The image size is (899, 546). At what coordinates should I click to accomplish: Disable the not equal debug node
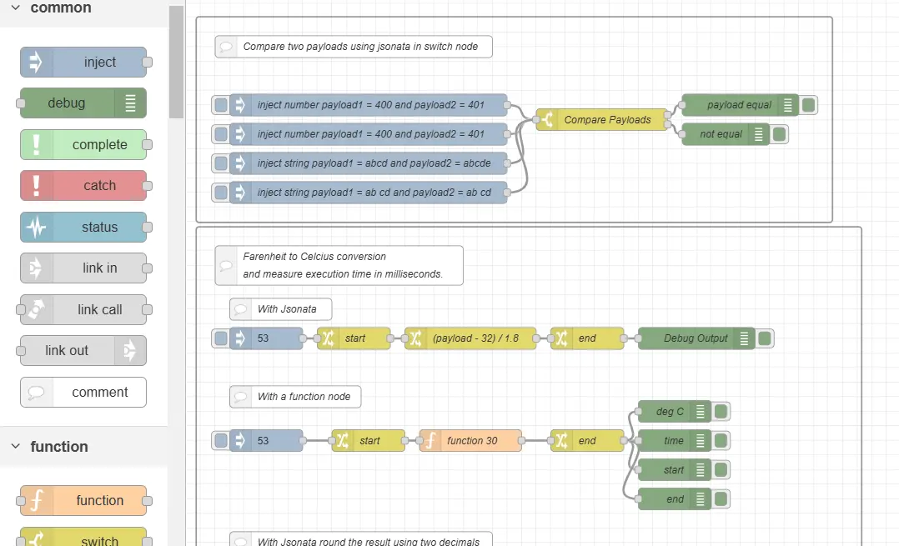coord(779,134)
